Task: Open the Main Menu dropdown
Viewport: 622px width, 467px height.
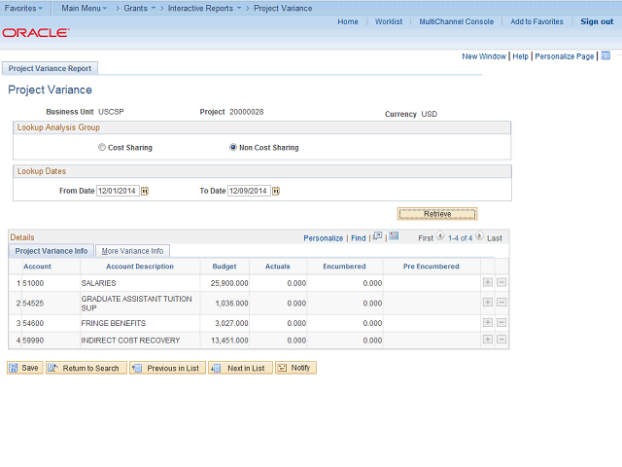Action: pyautogui.click(x=84, y=8)
